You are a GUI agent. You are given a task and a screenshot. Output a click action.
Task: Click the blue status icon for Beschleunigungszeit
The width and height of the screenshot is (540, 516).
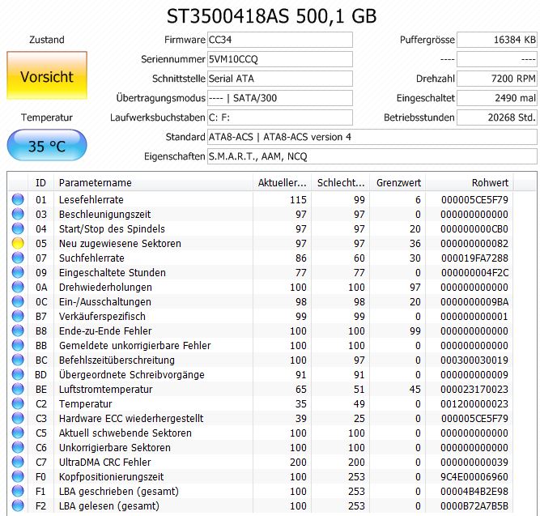18,214
